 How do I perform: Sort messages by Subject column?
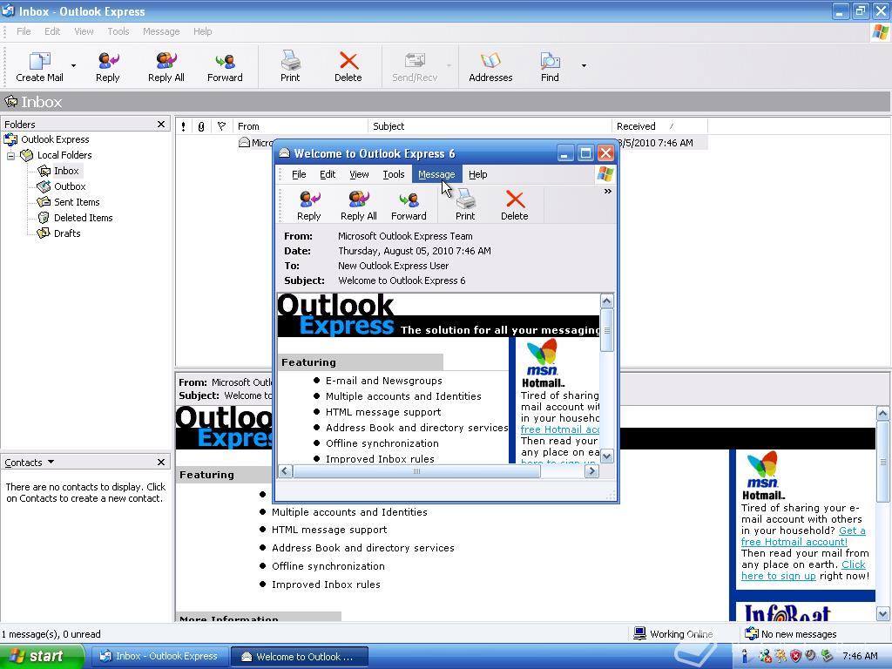(x=490, y=126)
